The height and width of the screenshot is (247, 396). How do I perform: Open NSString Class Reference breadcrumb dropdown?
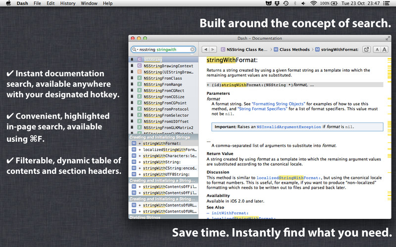tap(245, 49)
